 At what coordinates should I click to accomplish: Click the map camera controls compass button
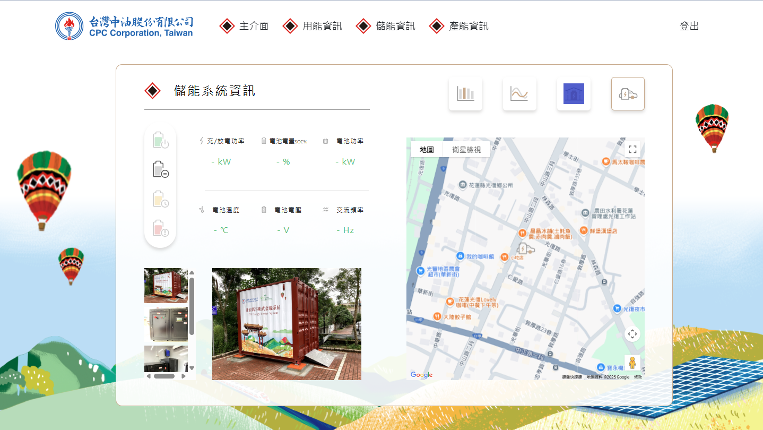click(x=632, y=334)
